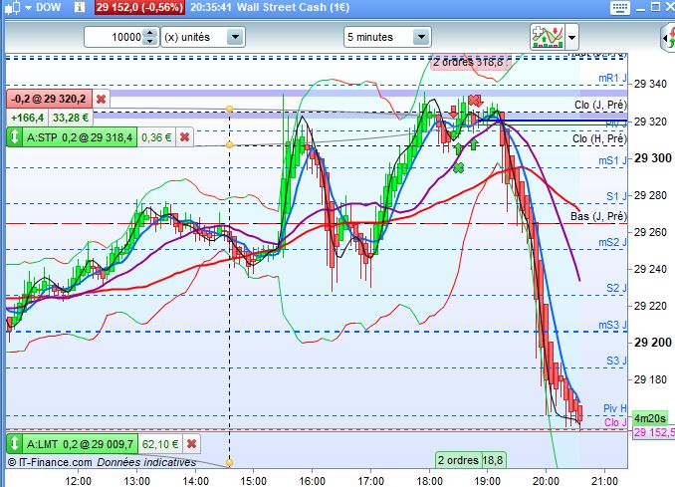Screen dimensions: 675x487
Task: Click the red X trade exit marker on chart
Action: tap(475, 101)
